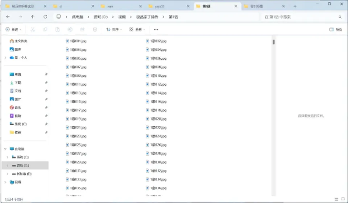This screenshot has height=203, width=348.
Task: Go back to the previous folder
Action: 8,17
